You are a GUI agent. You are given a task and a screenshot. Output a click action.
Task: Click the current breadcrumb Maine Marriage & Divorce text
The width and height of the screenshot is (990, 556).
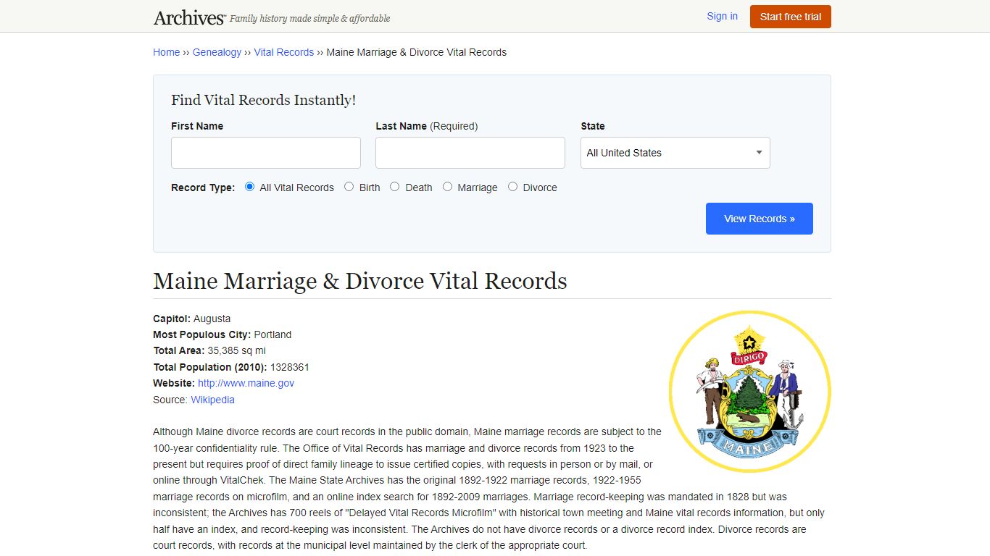click(x=416, y=52)
